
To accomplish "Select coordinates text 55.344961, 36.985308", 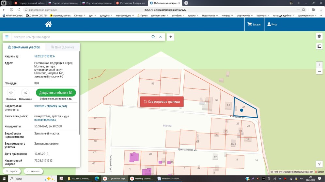I will pos(48,126).
